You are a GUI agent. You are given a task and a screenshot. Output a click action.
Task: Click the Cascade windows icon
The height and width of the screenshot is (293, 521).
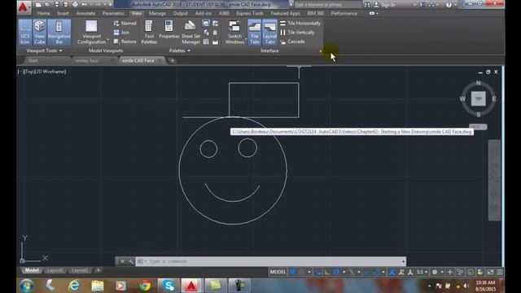283,42
